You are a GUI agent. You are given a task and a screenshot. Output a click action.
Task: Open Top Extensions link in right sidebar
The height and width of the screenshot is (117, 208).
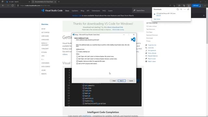(150, 29)
